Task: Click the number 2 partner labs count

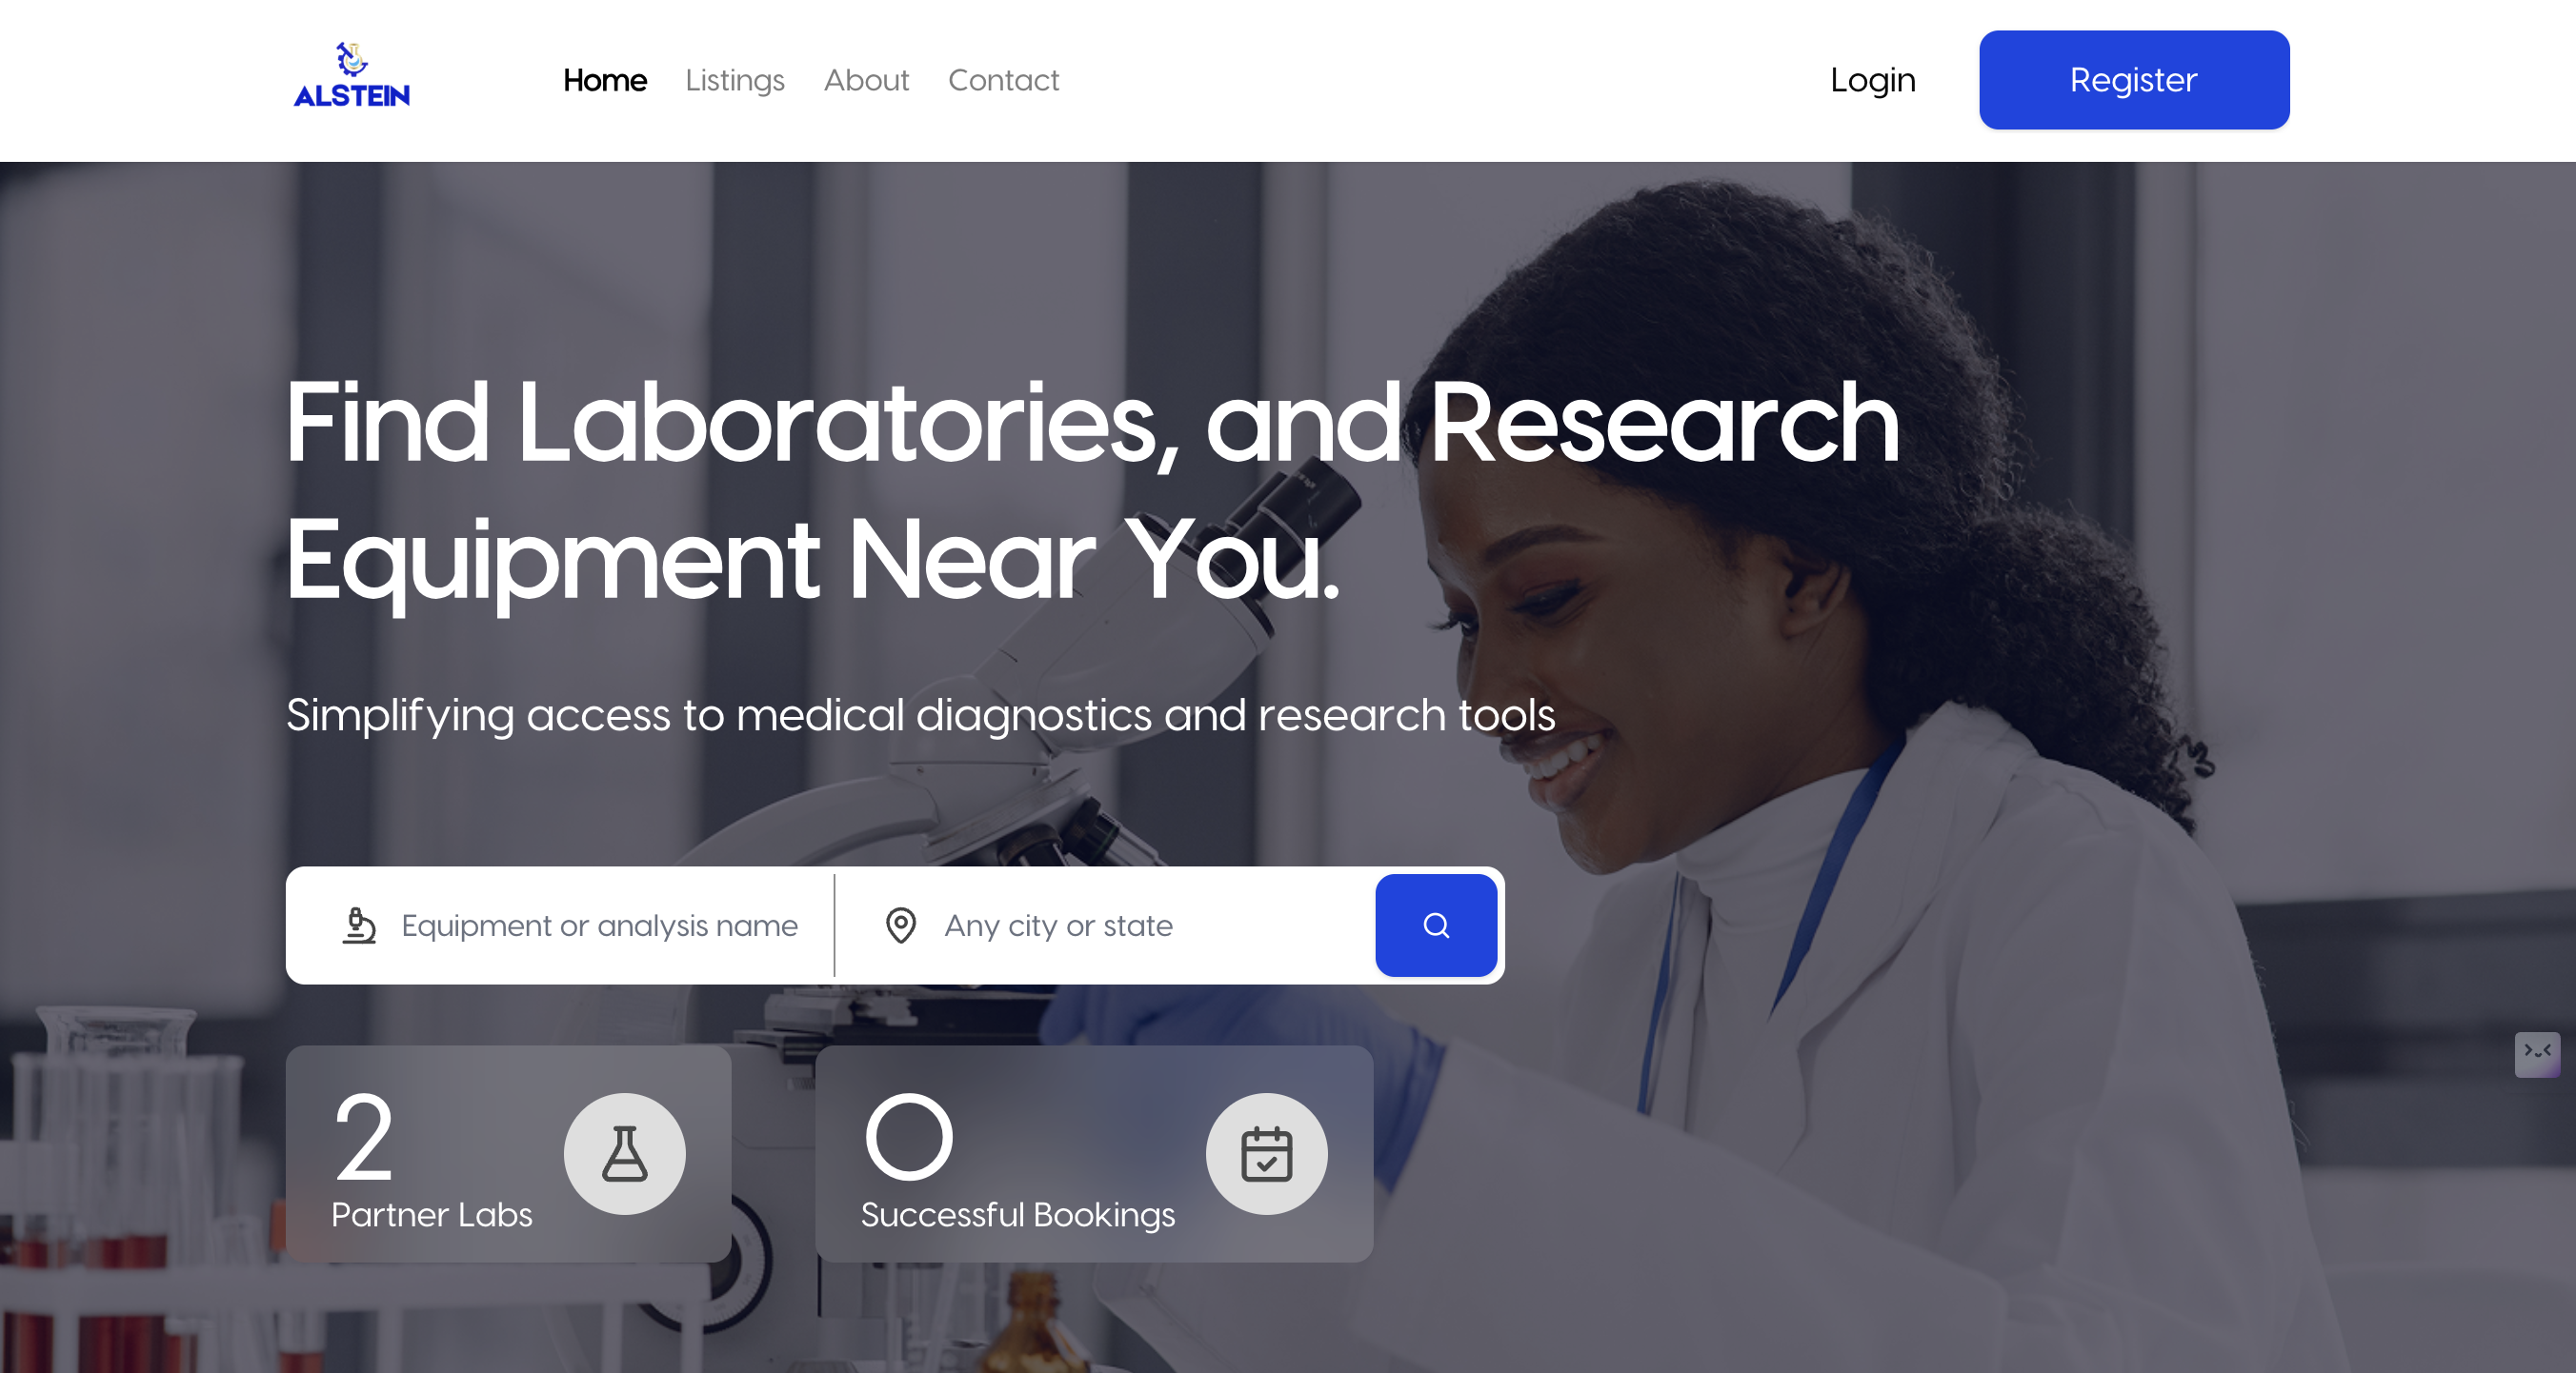Action: click(363, 1137)
